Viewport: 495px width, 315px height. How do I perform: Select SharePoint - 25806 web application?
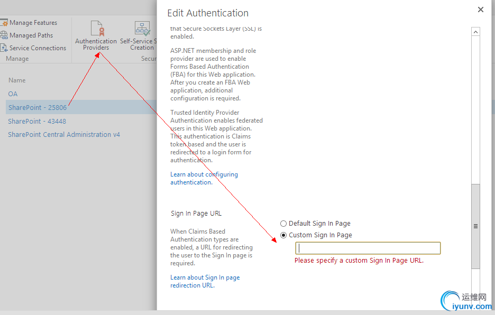coord(37,108)
